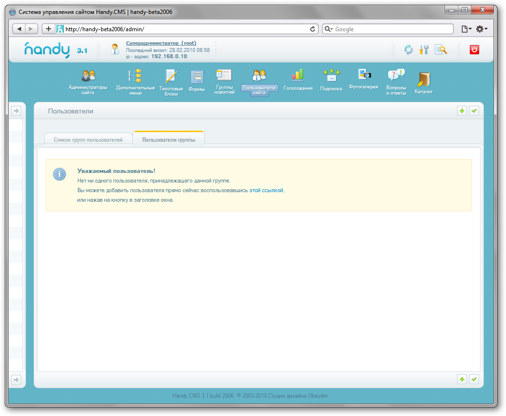506x416 pixels.
Task: Click red power logout button
Action: tap(474, 49)
